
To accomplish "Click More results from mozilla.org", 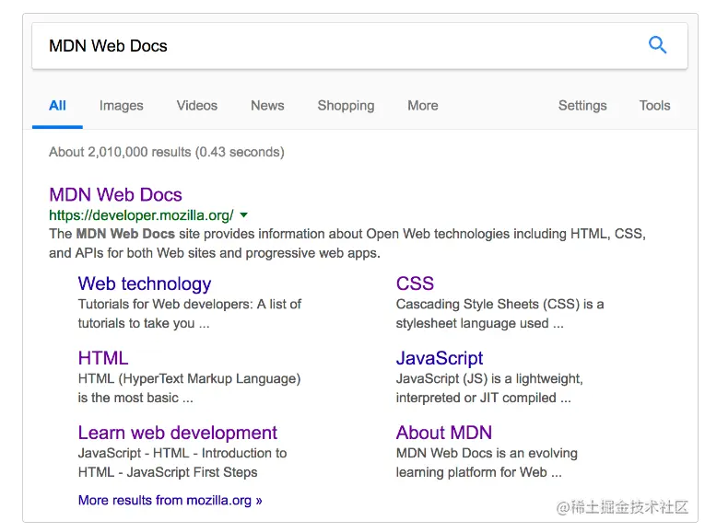I will (x=170, y=501).
